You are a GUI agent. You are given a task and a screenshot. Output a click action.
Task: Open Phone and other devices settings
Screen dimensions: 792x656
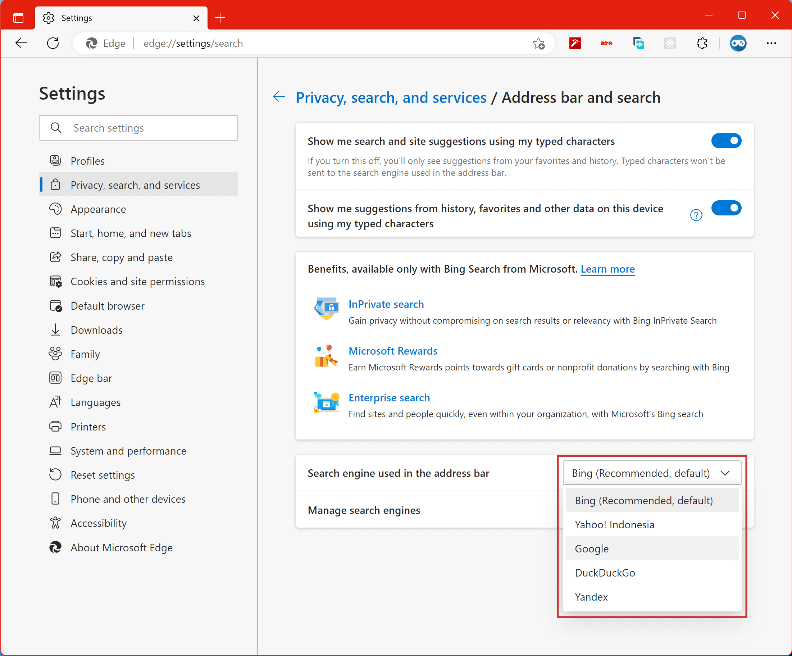pyautogui.click(x=138, y=499)
